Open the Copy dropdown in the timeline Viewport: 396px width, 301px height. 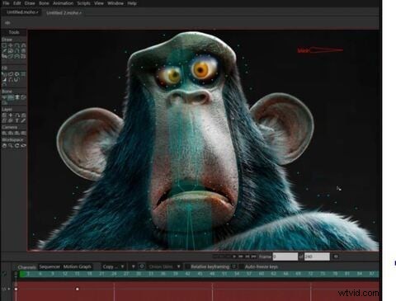(x=113, y=266)
